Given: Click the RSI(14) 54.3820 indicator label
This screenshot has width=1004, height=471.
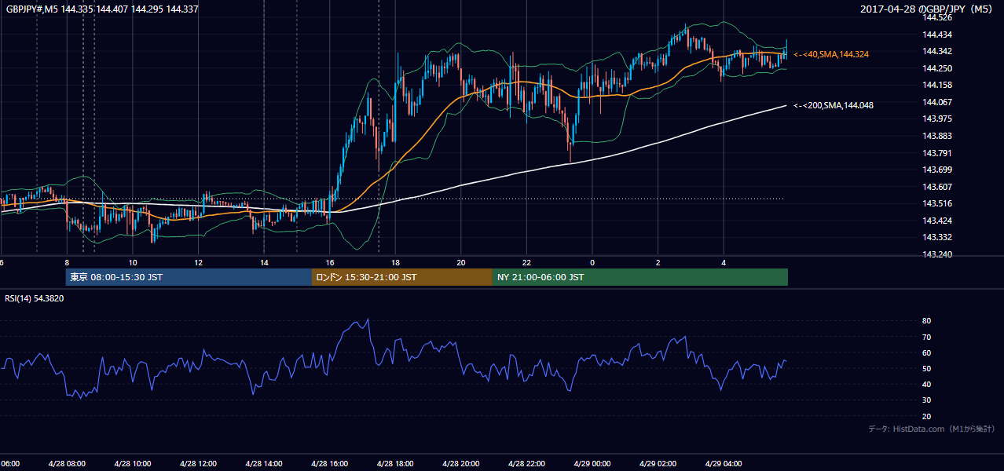Looking at the screenshot, I should click(x=35, y=298).
